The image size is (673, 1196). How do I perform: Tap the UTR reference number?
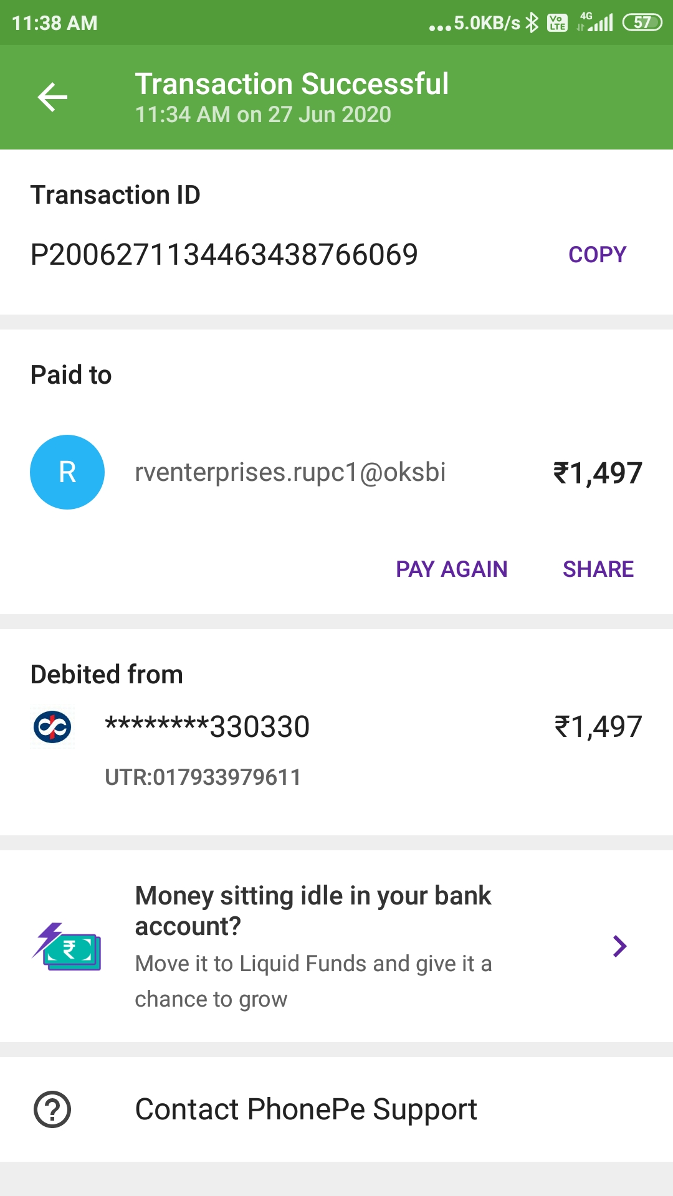pos(203,777)
